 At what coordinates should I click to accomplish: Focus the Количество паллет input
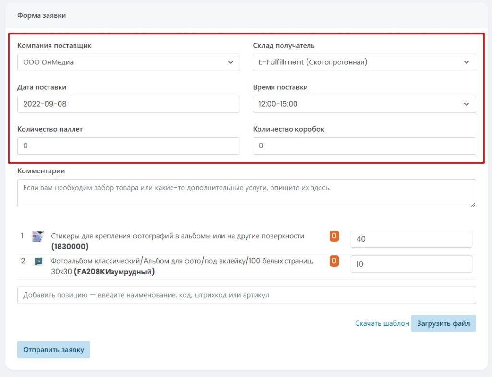pyautogui.click(x=128, y=146)
